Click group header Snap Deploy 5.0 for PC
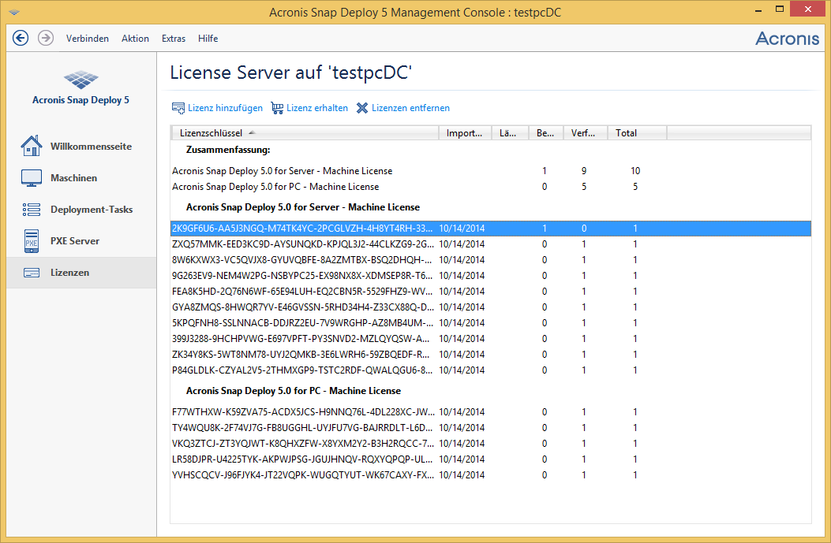 point(293,391)
